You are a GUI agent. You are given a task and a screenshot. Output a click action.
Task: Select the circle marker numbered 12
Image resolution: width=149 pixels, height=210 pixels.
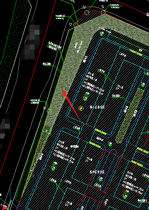tap(76, 25)
